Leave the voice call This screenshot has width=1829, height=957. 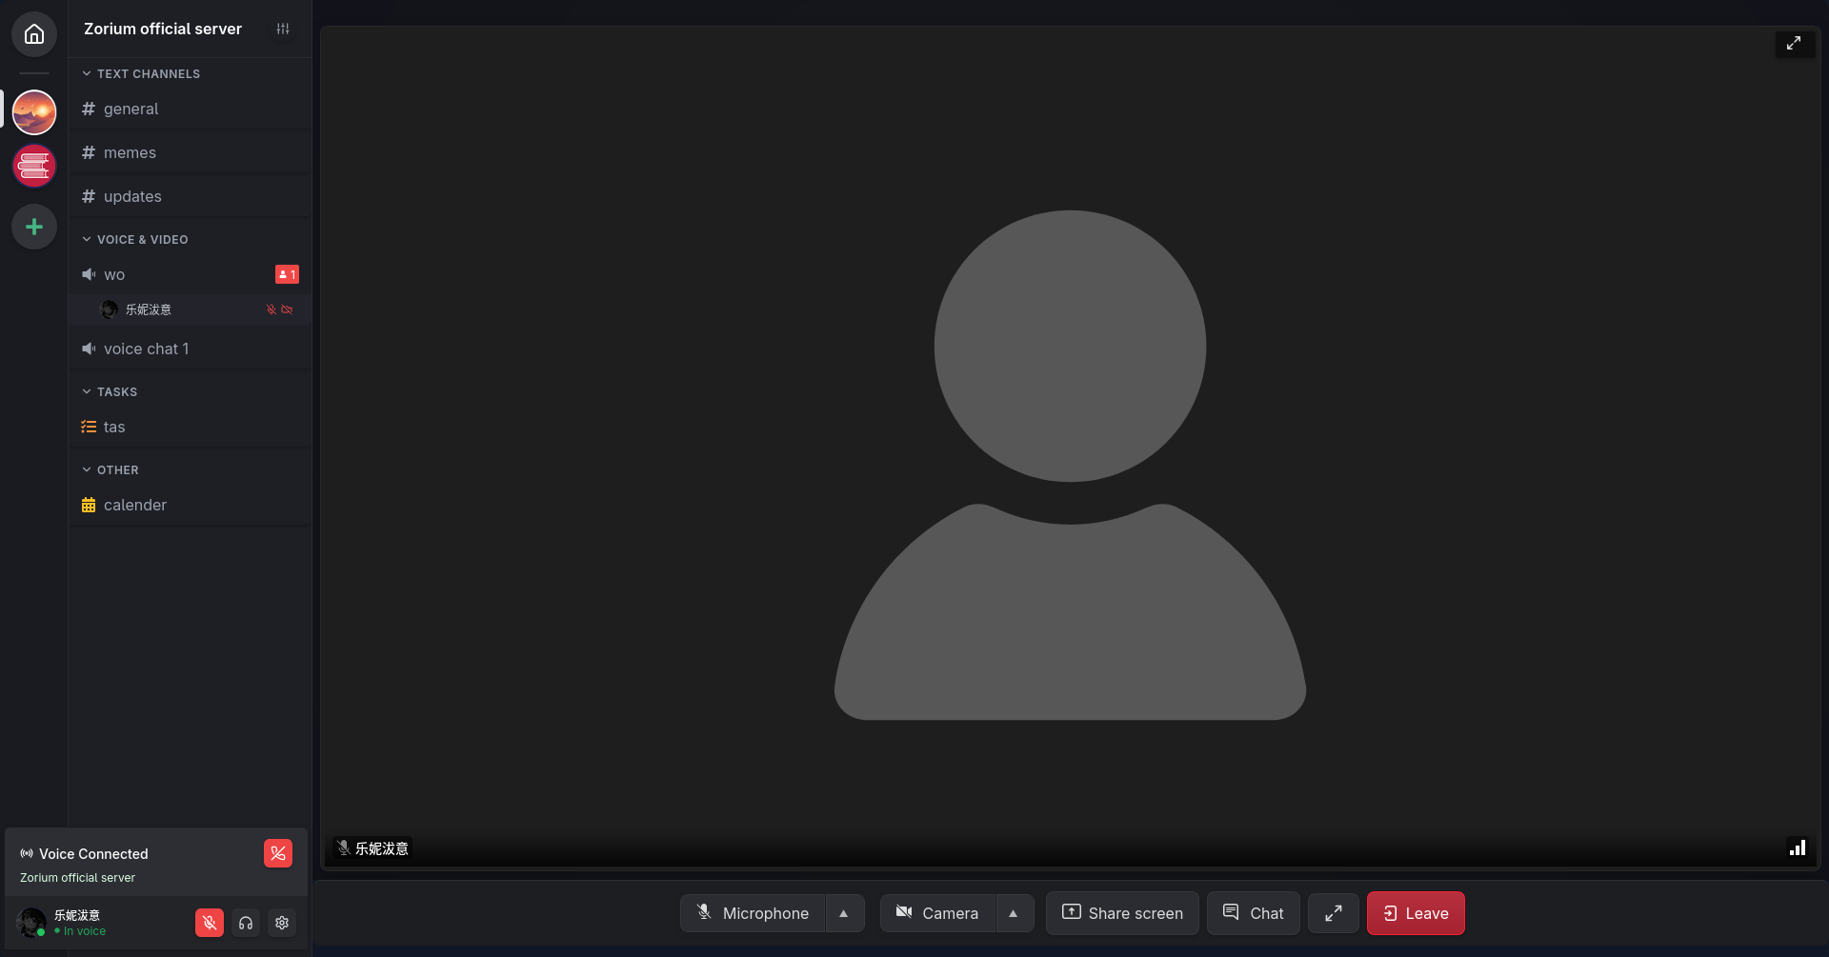[x=1416, y=913]
